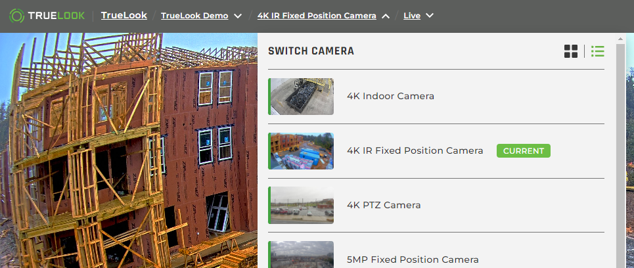Collapse the camera switcher chevron
This screenshot has width=634, height=268.
[x=386, y=16]
